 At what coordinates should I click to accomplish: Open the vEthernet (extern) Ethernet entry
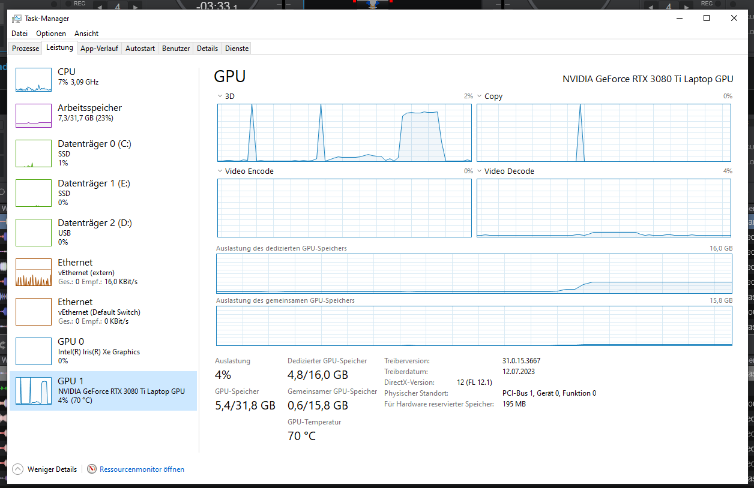pyautogui.click(x=103, y=272)
